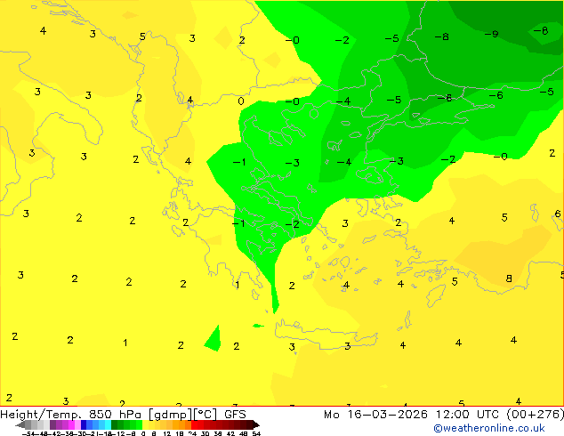Click the '[gdmp]' unit label
The height and width of the screenshot is (436, 564).
(x=171, y=416)
